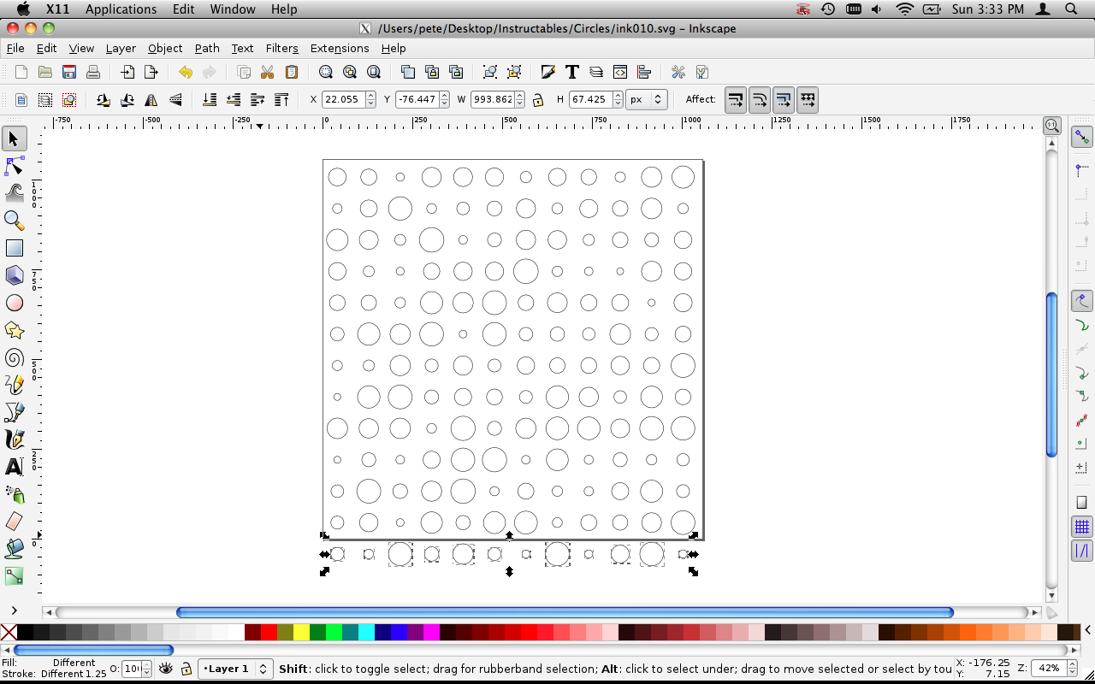Toggle layer visibility eye icon
This screenshot has height=684, width=1095.
point(166,669)
